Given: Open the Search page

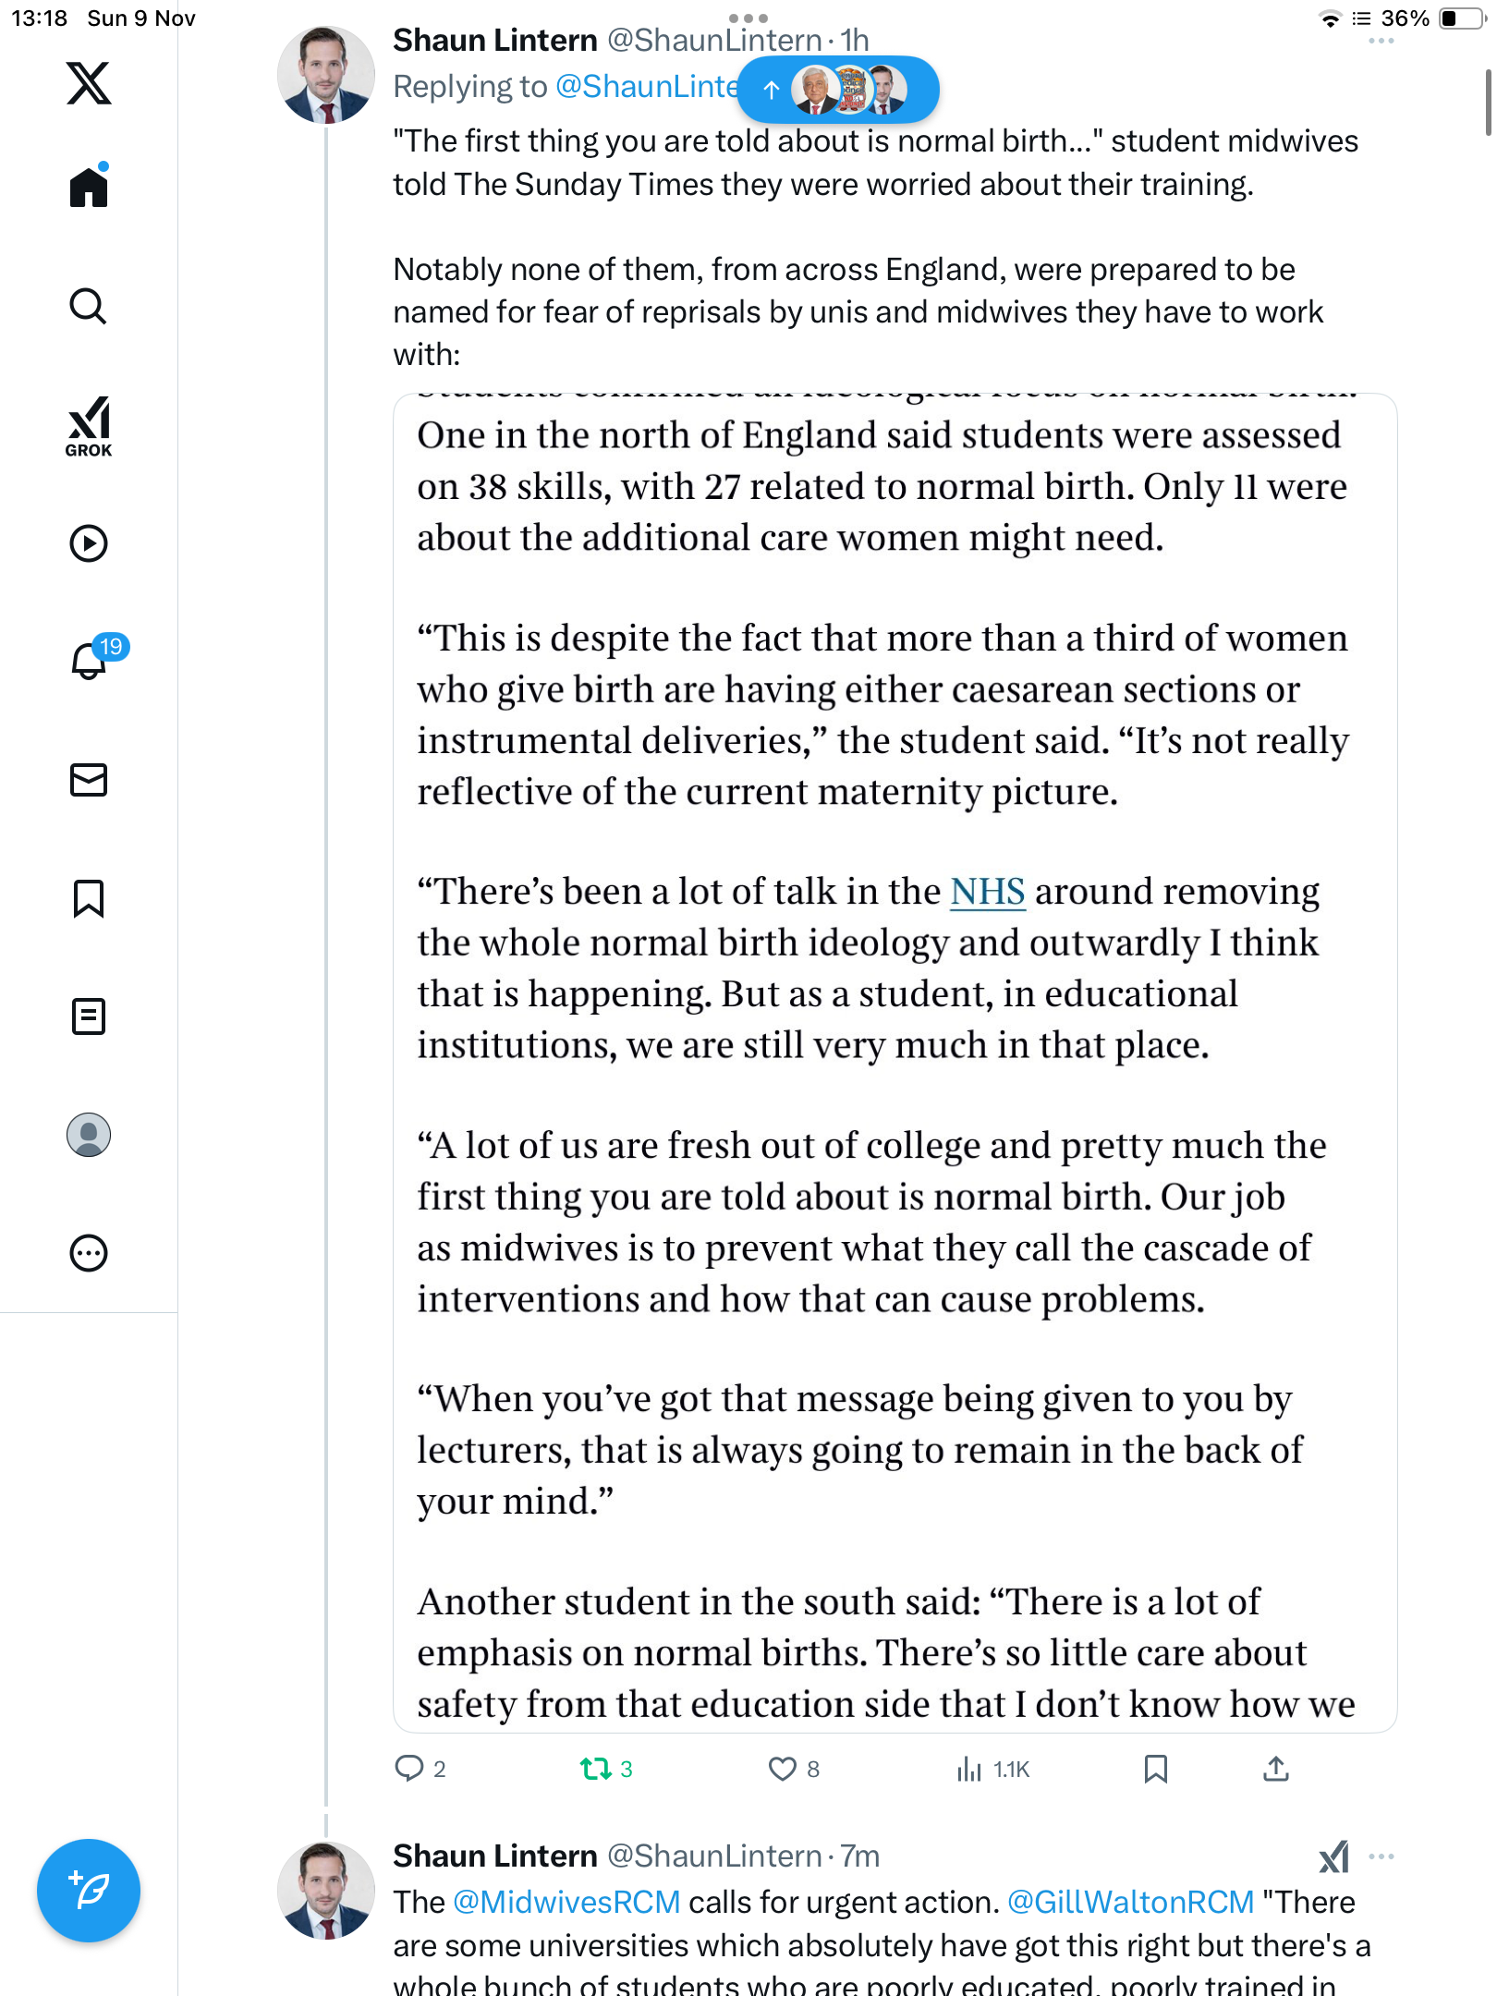Looking at the screenshot, I should [x=89, y=306].
